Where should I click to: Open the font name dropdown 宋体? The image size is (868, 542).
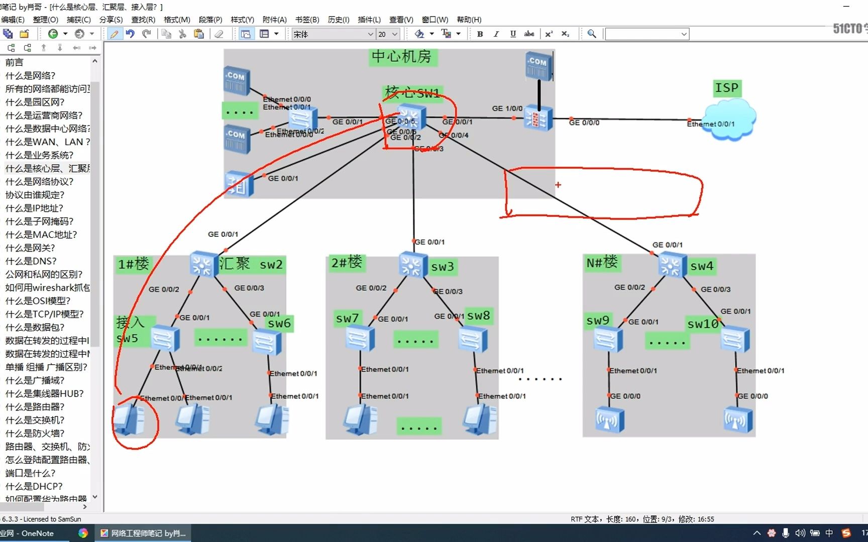[x=371, y=34]
